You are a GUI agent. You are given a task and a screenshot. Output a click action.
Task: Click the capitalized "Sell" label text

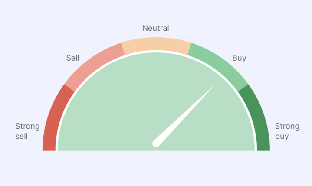[x=72, y=58]
